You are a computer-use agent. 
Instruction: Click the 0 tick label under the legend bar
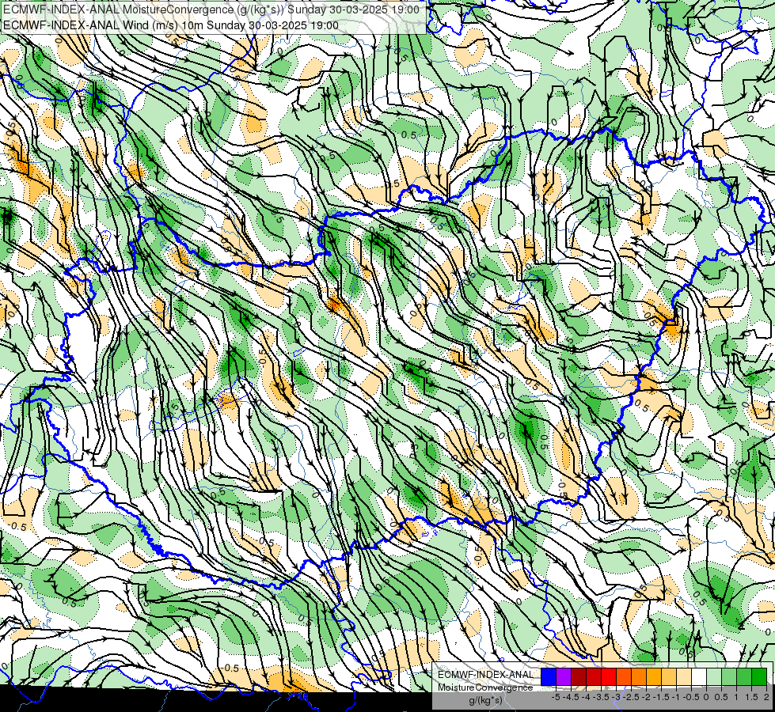tap(706, 697)
